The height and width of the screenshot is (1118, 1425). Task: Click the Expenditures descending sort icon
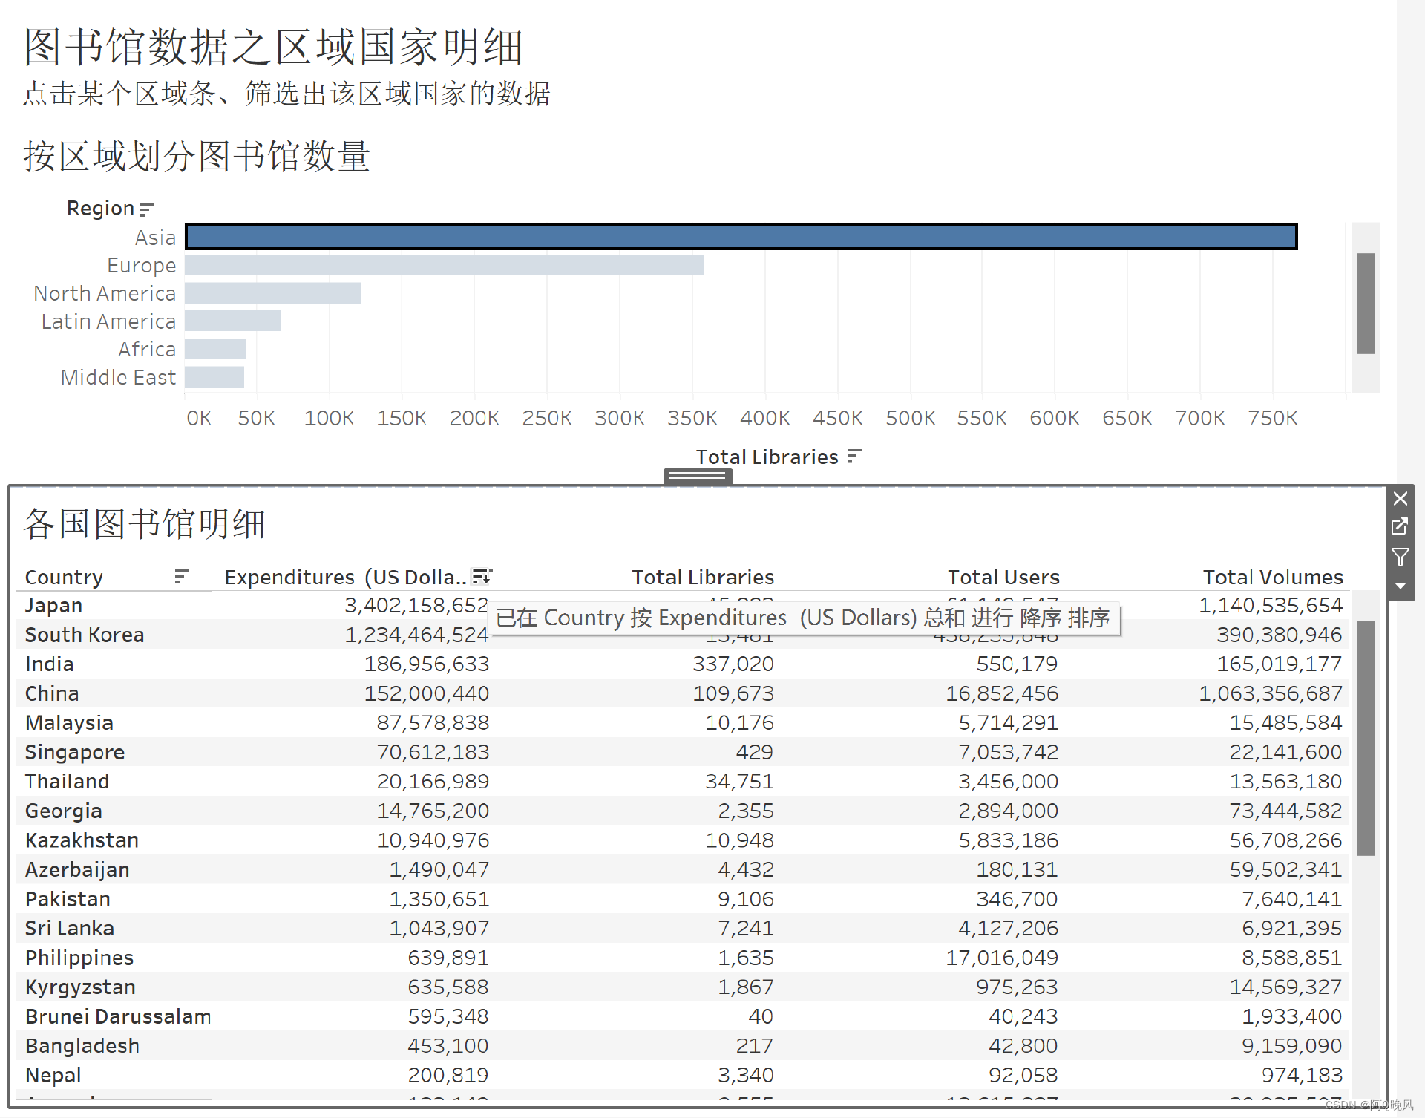click(482, 577)
